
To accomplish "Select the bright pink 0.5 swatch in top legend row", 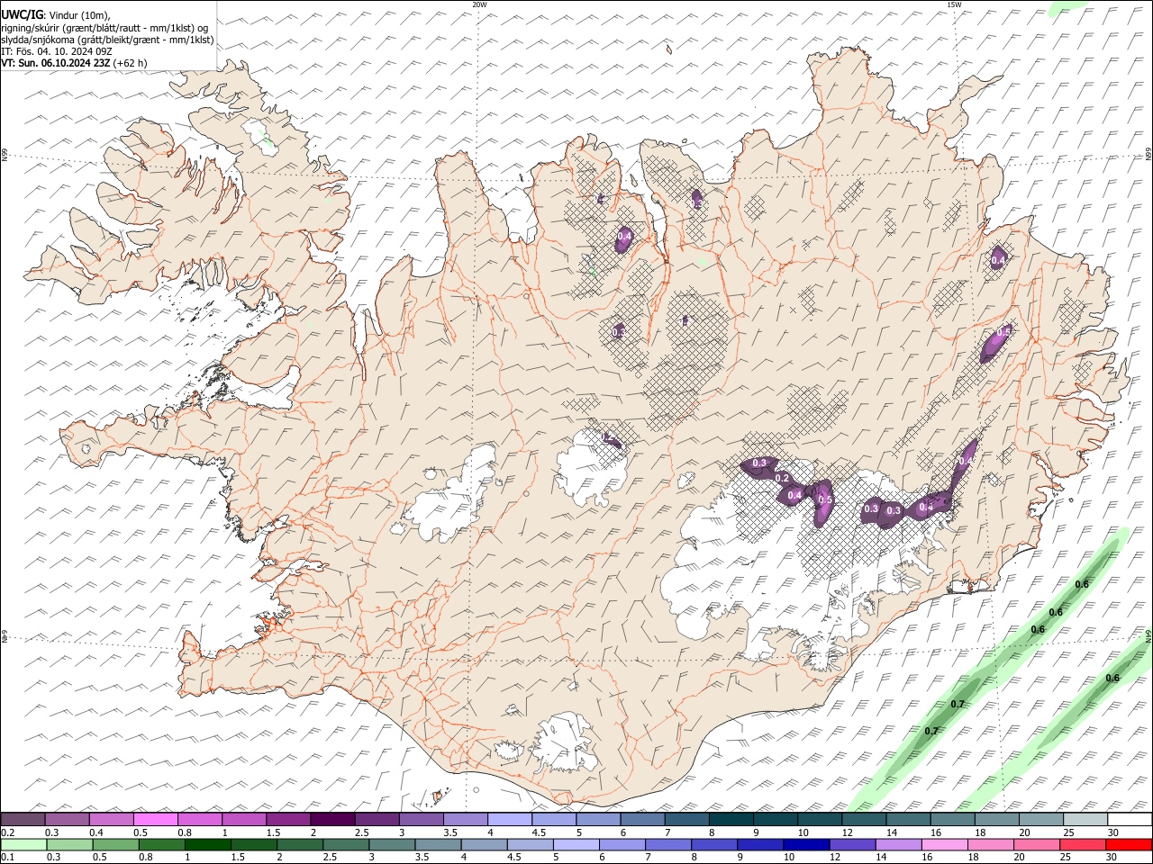I will [x=155, y=819].
